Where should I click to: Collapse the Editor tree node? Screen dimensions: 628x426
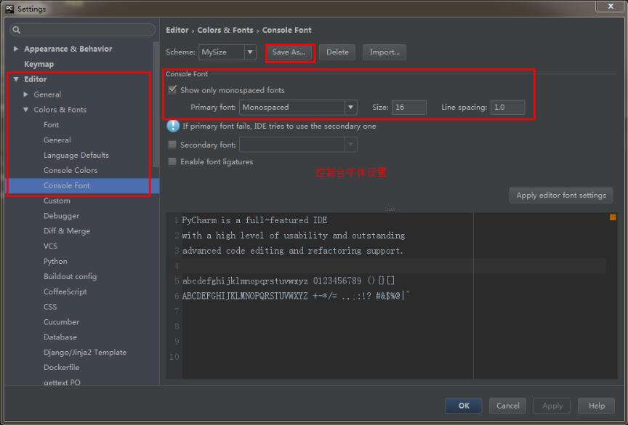pyautogui.click(x=16, y=79)
